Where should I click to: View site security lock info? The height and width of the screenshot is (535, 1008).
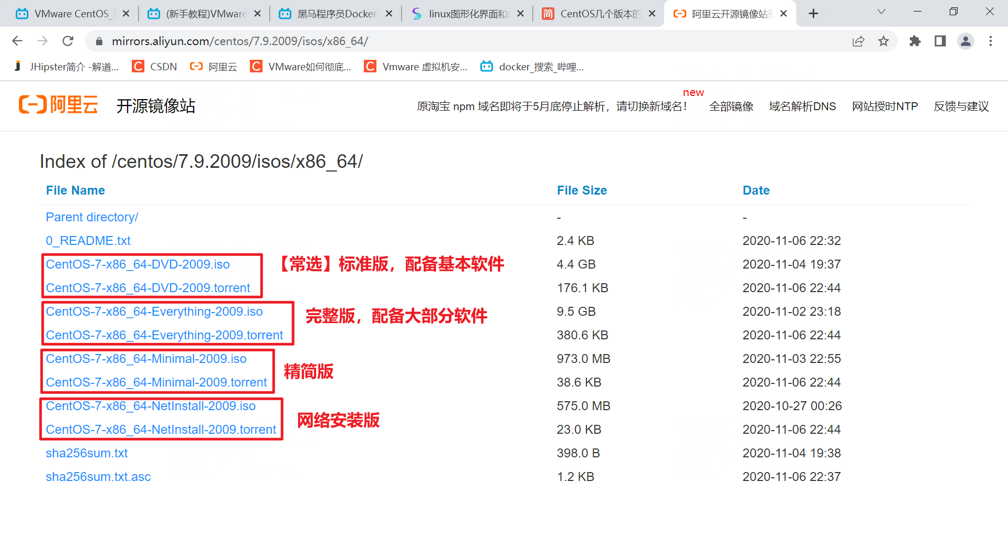pyautogui.click(x=99, y=41)
